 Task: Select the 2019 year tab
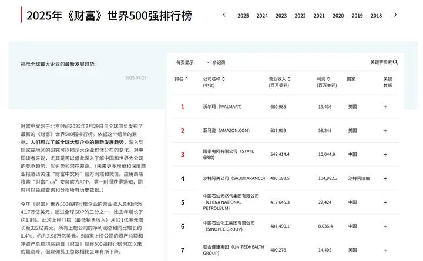[357, 16]
